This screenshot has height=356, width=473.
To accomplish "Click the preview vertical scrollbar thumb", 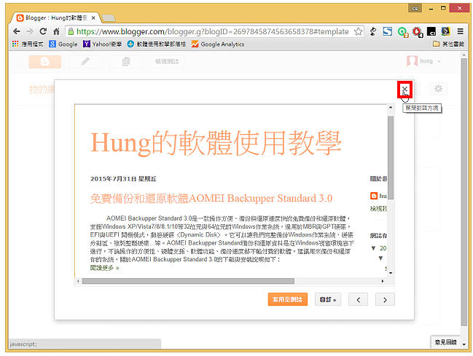I will (x=391, y=158).
